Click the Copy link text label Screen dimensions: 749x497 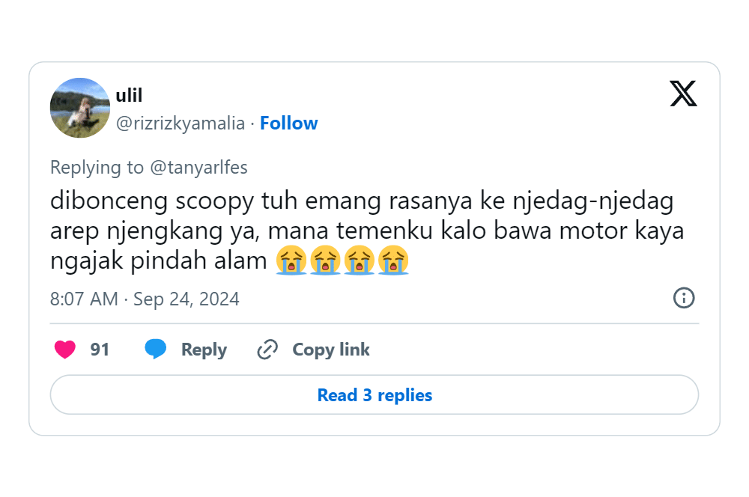(x=330, y=350)
